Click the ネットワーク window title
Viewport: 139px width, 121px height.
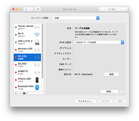(x=69, y=9)
